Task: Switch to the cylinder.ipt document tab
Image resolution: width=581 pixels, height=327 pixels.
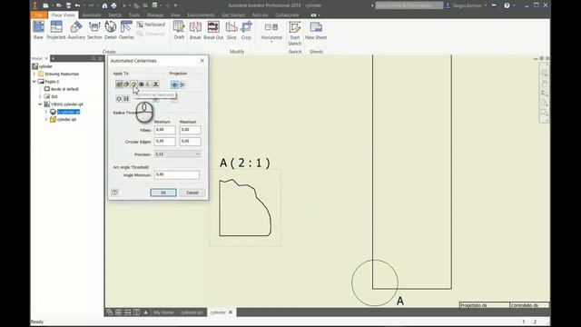Action: click(x=192, y=312)
